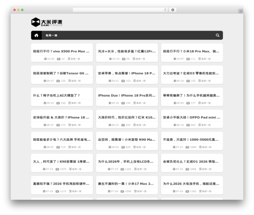The width and height of the screenshot is (254, 215).
Task: Open the 玄戒O3 article
Action: point(191,73)
